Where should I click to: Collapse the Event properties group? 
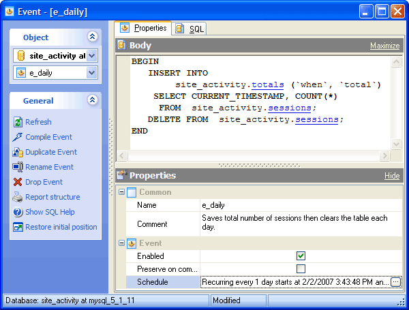[x=122, y=243]
